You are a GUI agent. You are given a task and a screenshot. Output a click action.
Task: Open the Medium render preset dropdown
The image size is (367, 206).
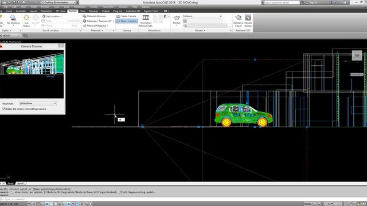point(202,16)
